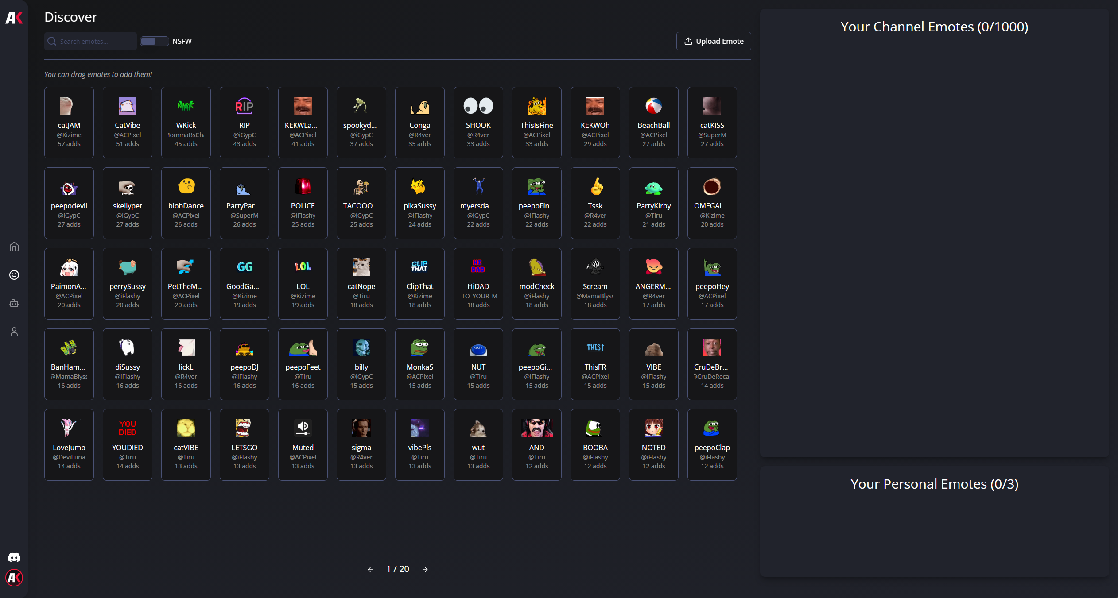Select the OMEGAL... emote card
The image size is (1118, 598).
(x=712, y=203)
